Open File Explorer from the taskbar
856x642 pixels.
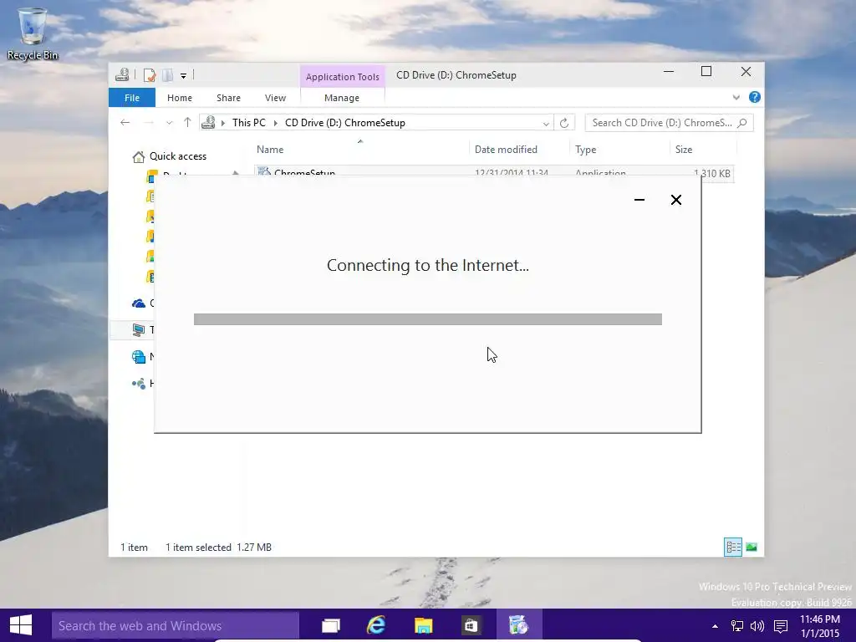coord(424,625)
